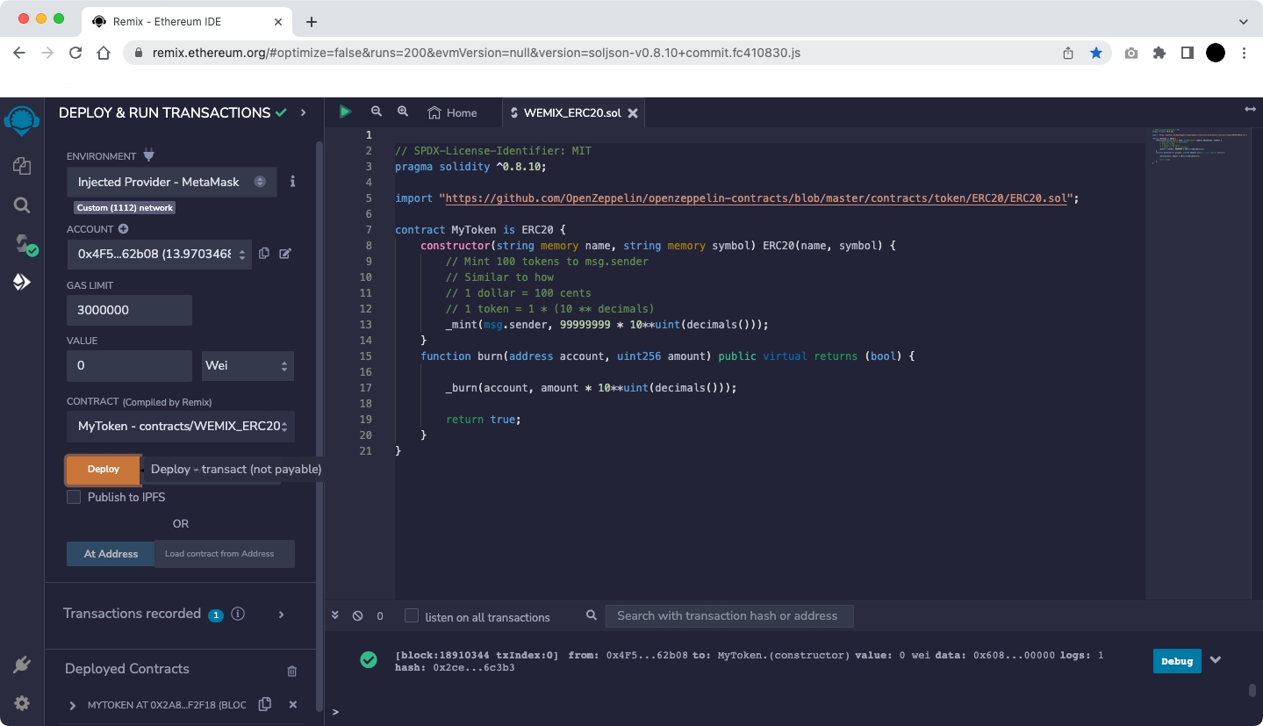Expand the MYTOKEN deployed contract
The image size is (1263, 726).
(73, 705)
